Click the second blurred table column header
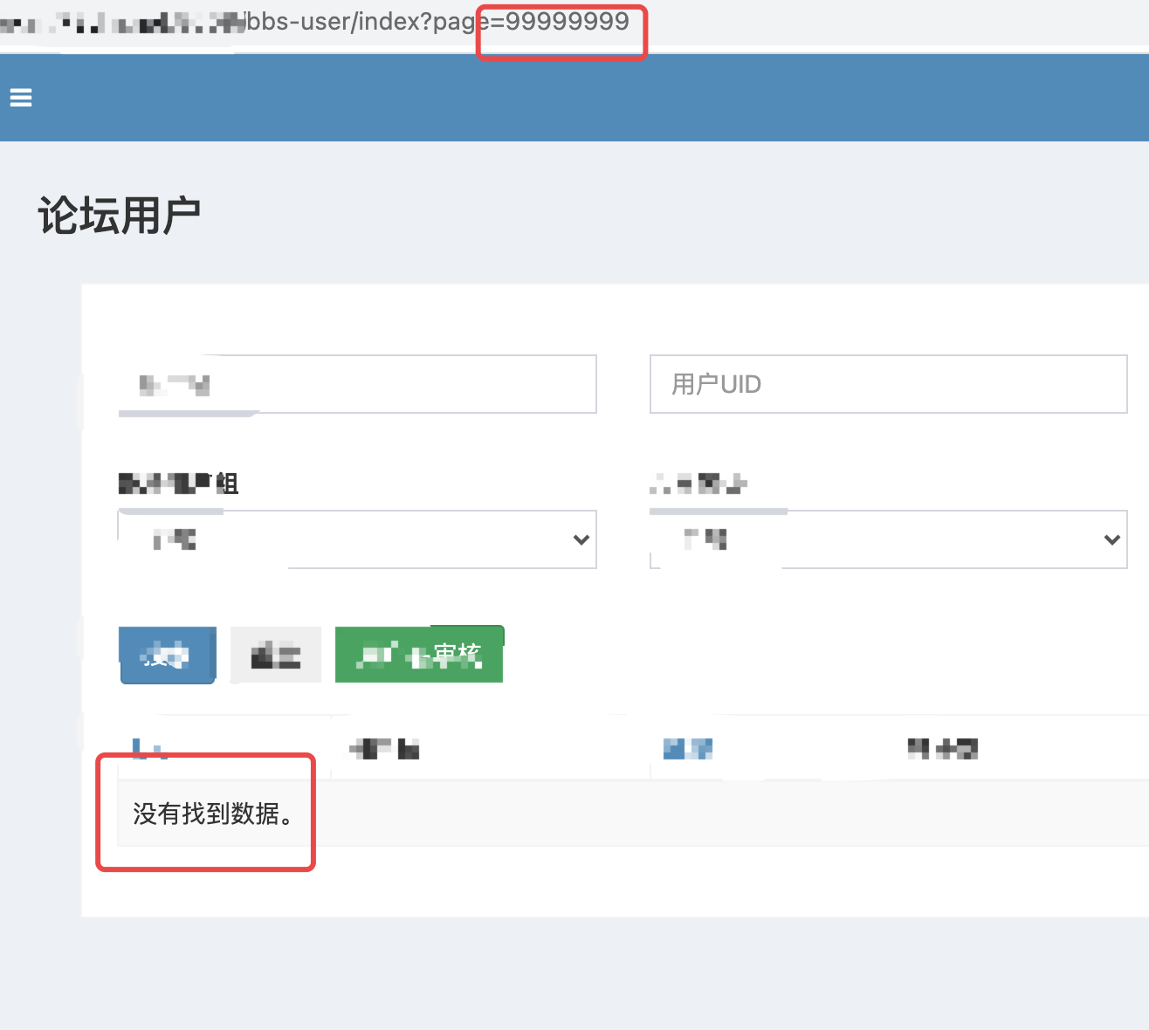The height and width of the screenshot is (1030, 1149). point(384,748)
